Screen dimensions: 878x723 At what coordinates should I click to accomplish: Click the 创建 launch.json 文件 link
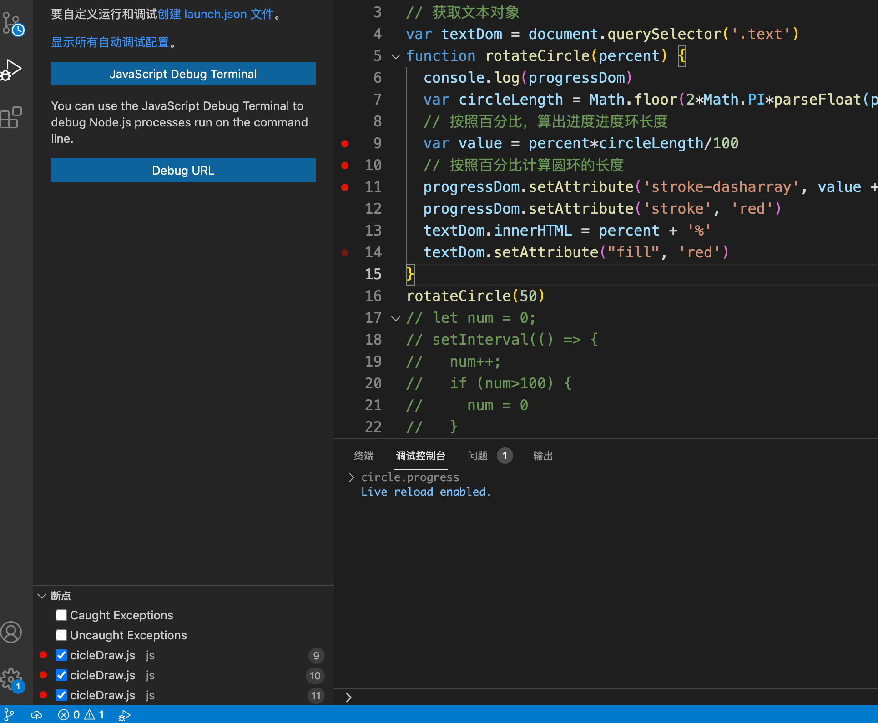[216, 14]
